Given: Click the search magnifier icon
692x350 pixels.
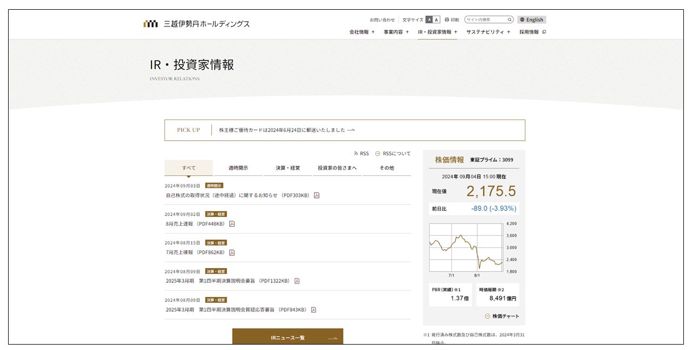Looking at the screenshot, I should click(509, 19).
